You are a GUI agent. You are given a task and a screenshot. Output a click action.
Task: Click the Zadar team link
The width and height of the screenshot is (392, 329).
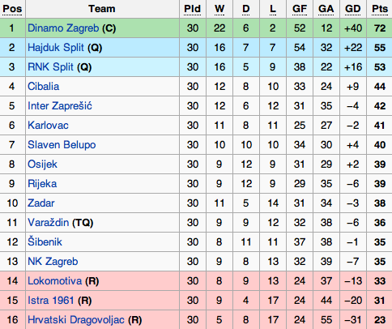41,203
